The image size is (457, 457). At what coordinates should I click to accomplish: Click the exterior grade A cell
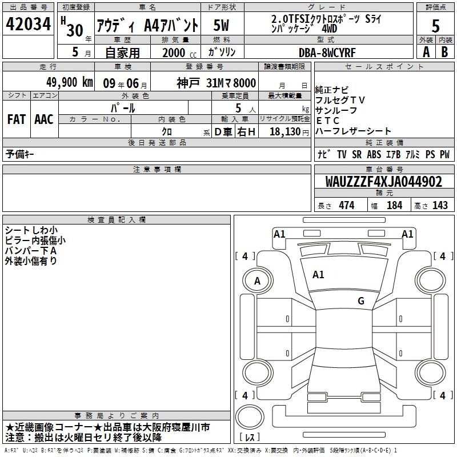425,51
